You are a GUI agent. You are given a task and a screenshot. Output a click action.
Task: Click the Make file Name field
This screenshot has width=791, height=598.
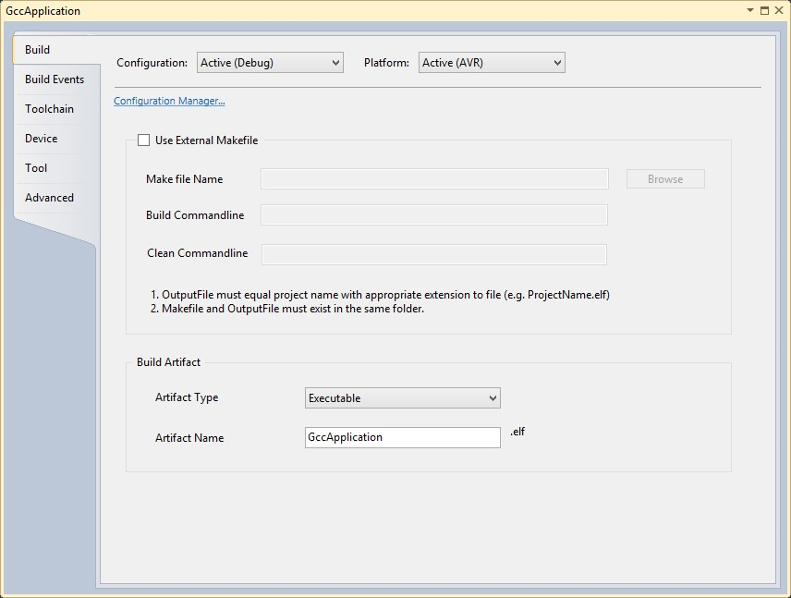click(x=434, y=179)
